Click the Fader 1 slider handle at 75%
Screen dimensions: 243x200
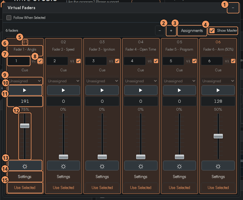(25, 126)
